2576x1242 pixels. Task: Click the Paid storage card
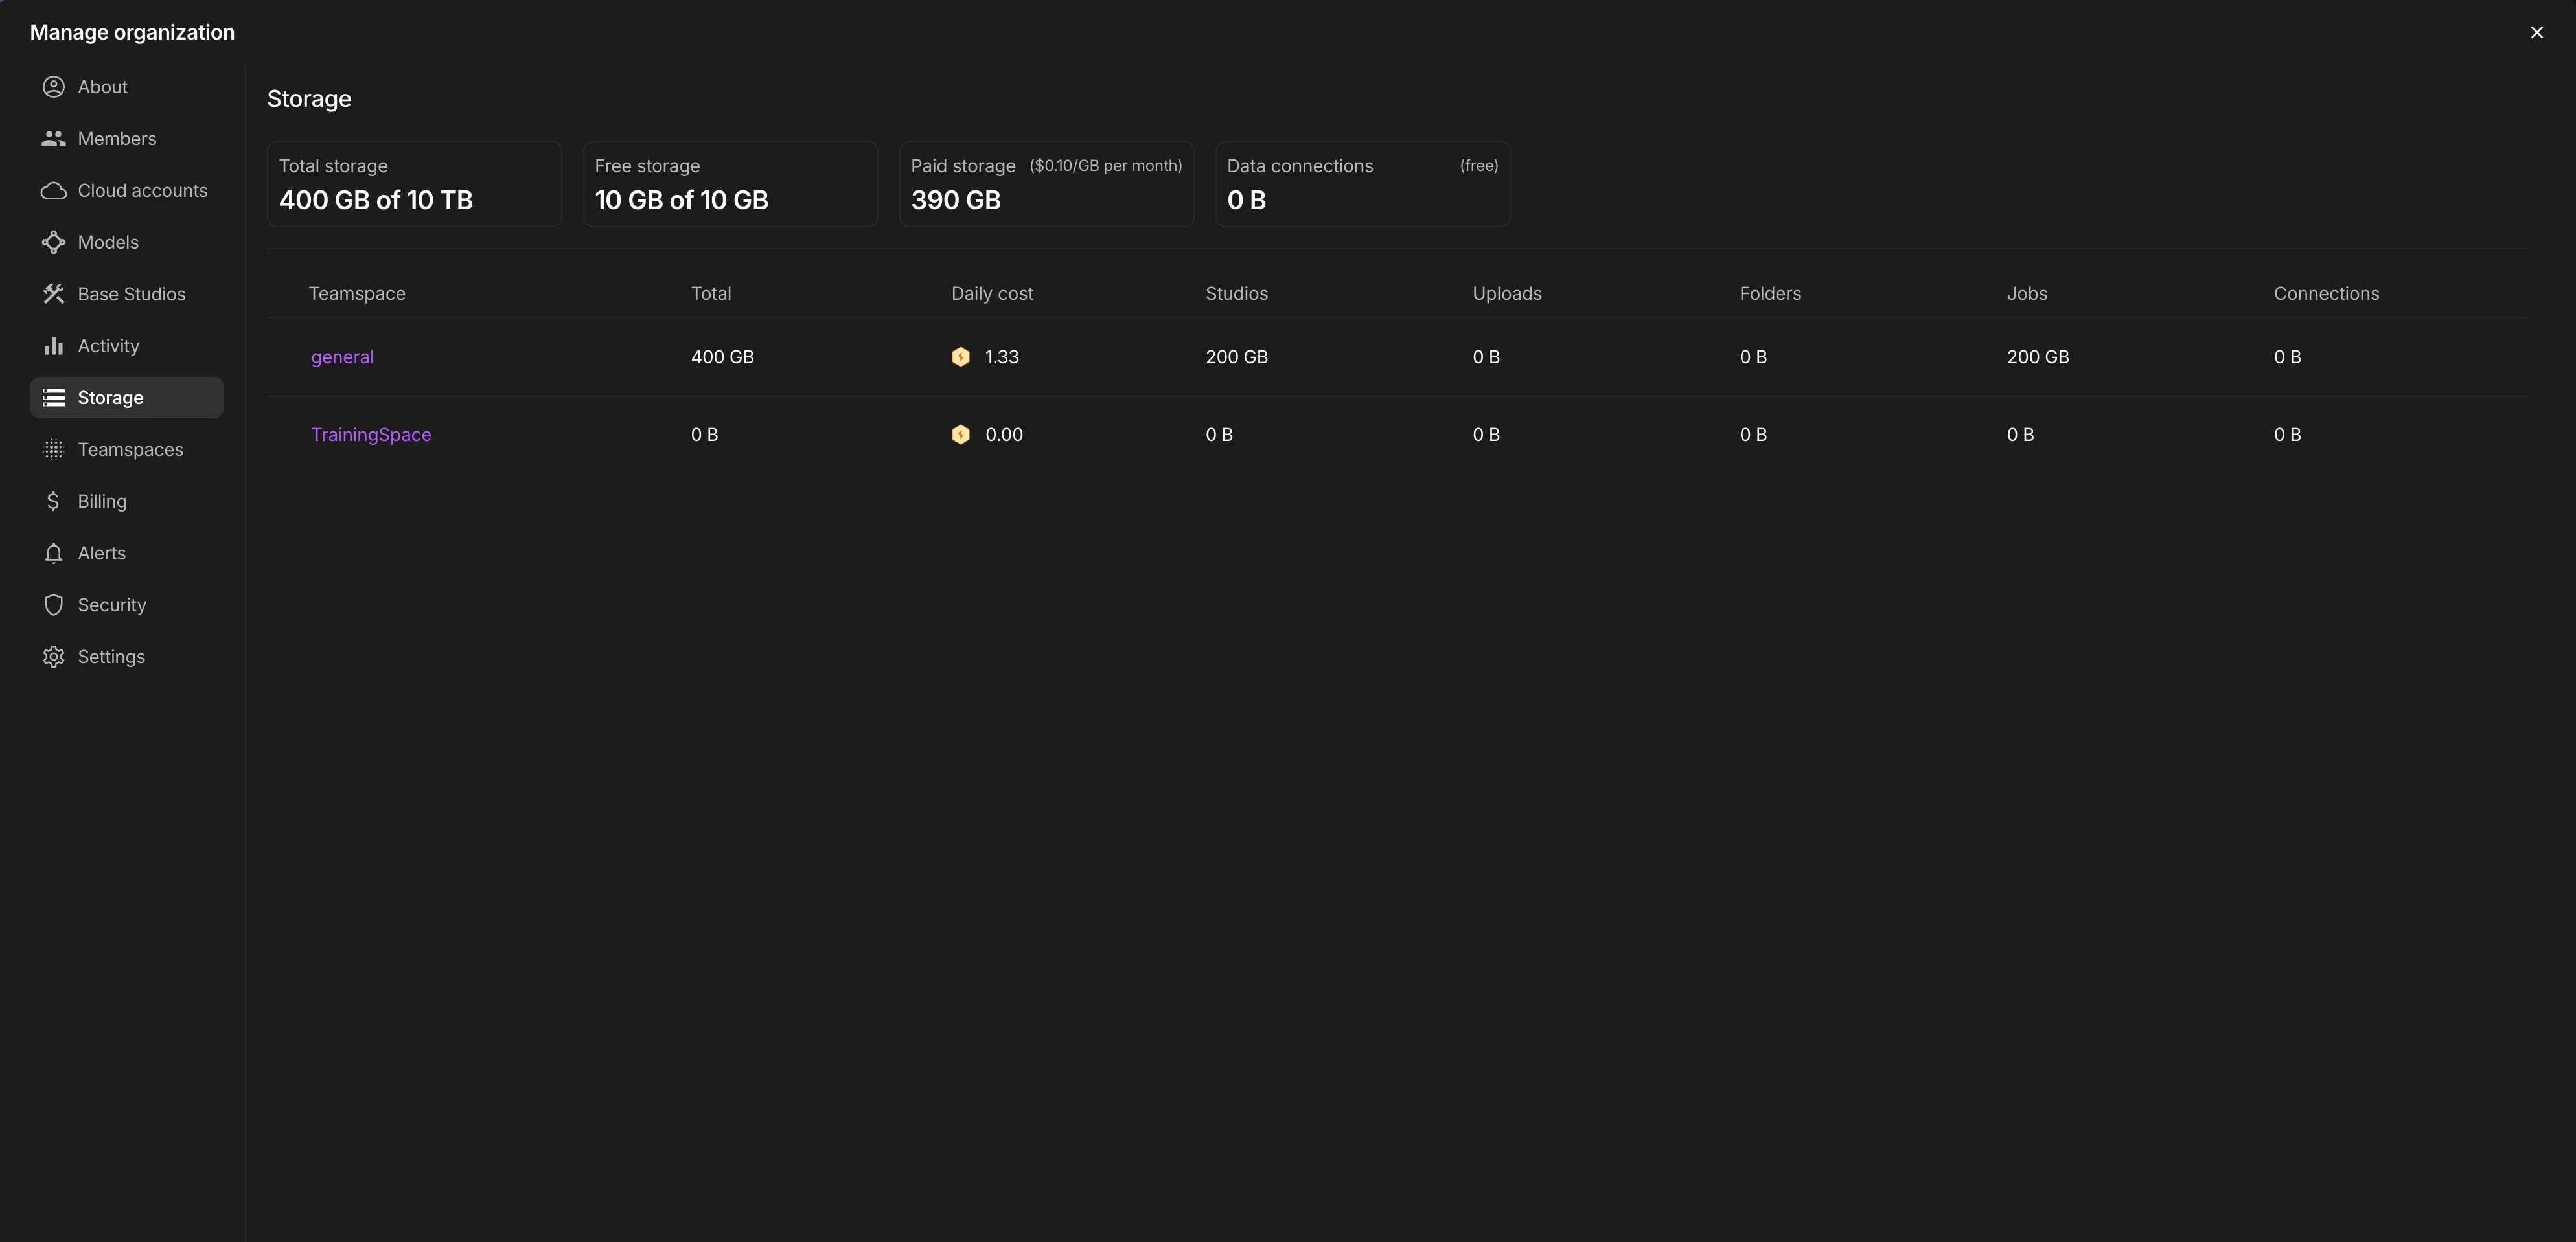coord(1046,184)
